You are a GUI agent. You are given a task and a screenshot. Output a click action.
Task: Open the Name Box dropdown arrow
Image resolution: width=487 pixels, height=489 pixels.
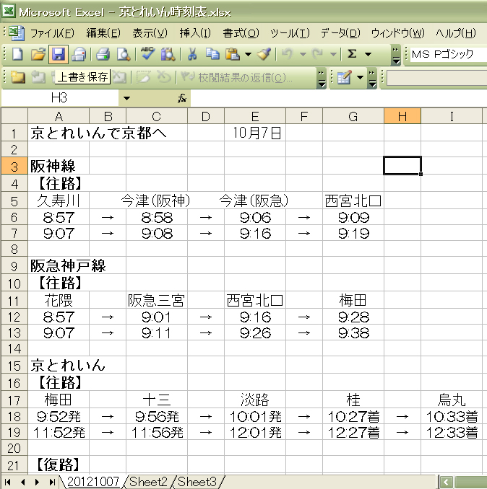click(127, 98)
